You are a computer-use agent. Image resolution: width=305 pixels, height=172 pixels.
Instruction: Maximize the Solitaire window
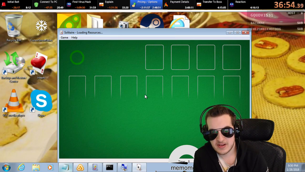[x=237, y=32]
